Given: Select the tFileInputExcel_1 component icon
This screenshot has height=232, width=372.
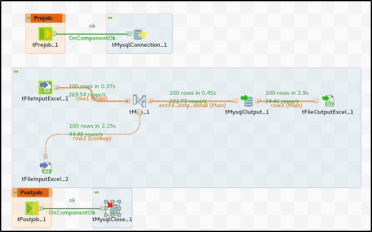Looking at the screenshot, I should pyautogui.click(x=46, y=87).
